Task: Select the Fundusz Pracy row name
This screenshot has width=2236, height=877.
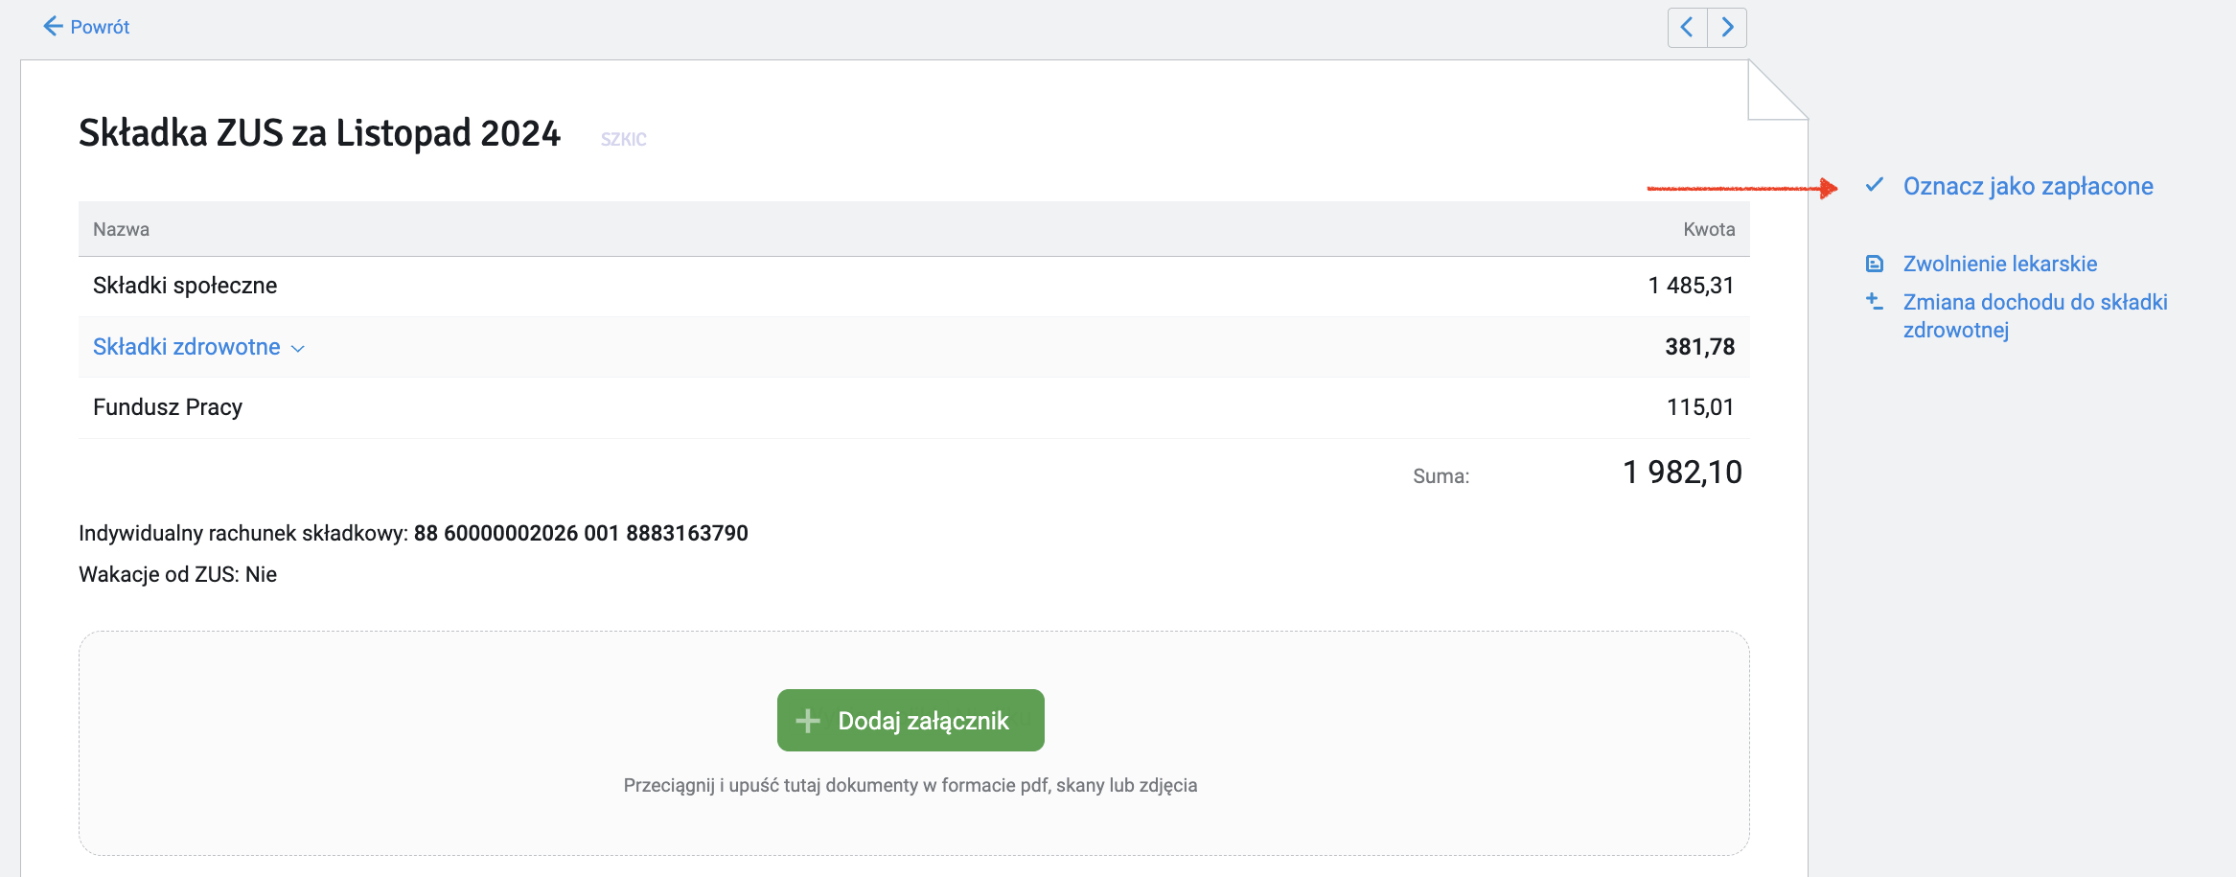Action: coord(168,407)
